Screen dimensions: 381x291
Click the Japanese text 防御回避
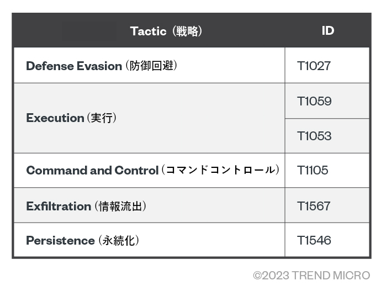click(x=154, y=66)
